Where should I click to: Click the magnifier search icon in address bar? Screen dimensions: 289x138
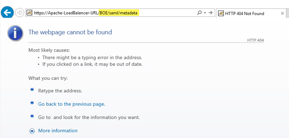point(199,13)
